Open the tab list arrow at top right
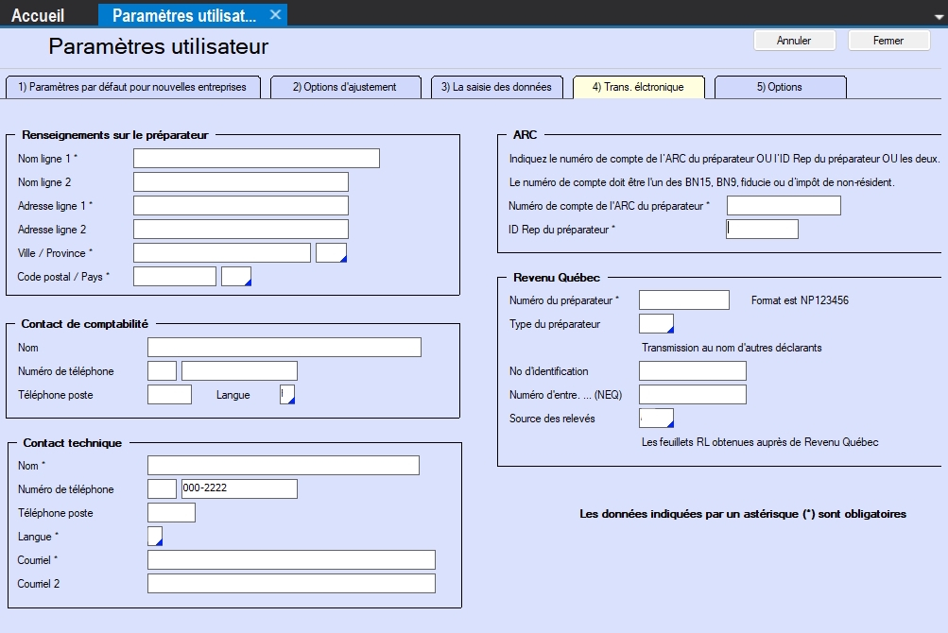The height and width of the screenshot is (633, 948). click(938, 16)
